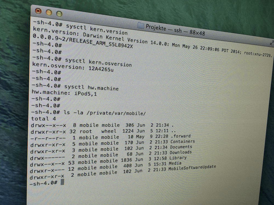Click the red close window button

click(38, 11)
